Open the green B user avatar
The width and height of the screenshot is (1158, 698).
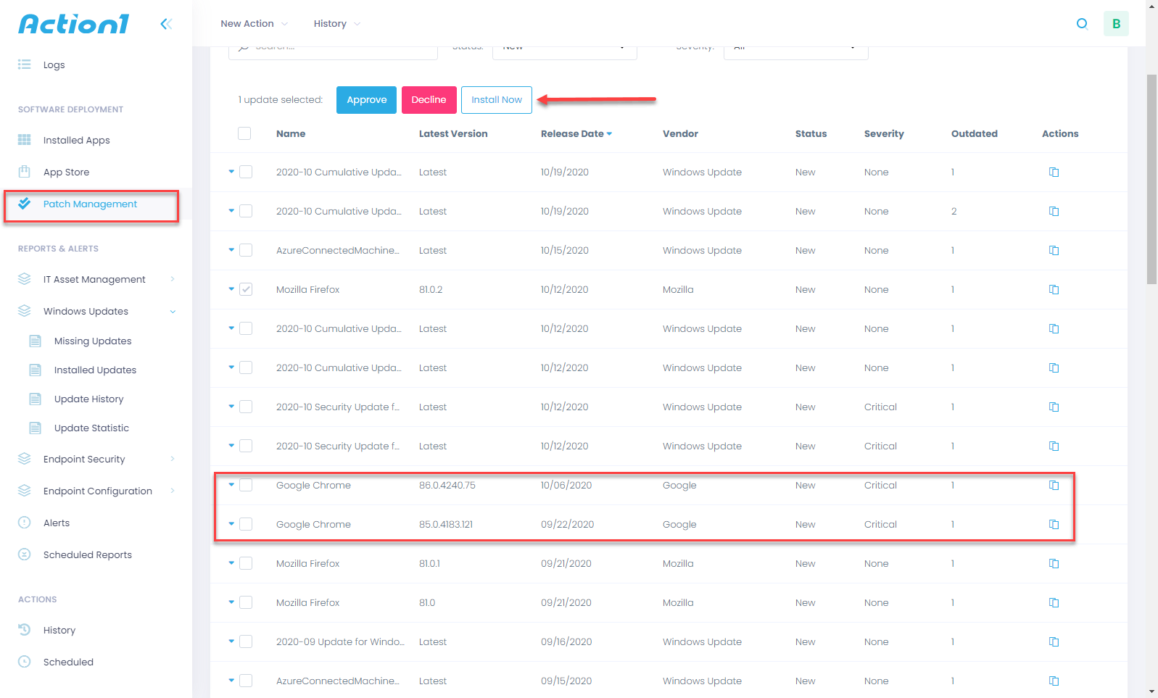[1116, 24]
